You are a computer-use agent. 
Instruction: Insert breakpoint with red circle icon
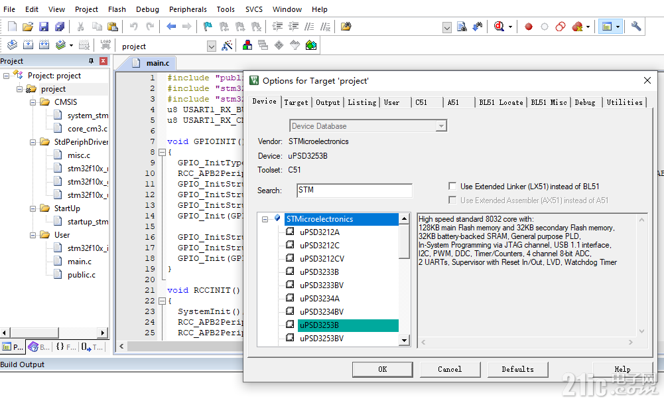tap(529, 27)
